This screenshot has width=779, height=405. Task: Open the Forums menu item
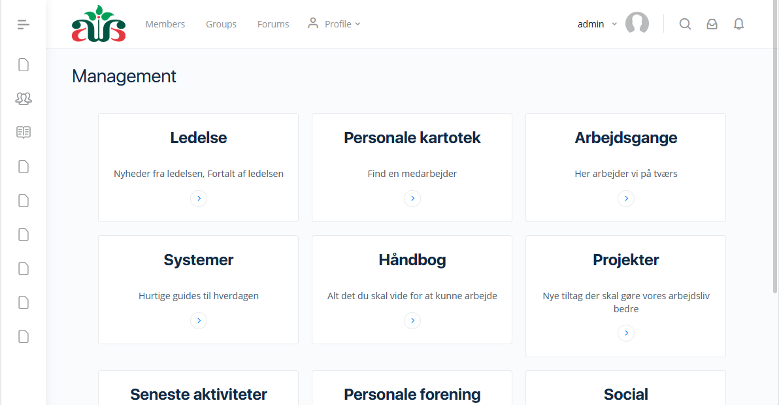coord(273,24)
